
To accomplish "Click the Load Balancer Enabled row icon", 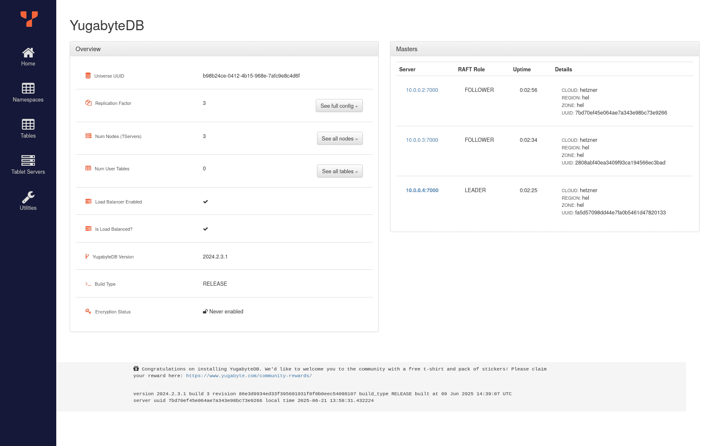I will click(88, 201).
